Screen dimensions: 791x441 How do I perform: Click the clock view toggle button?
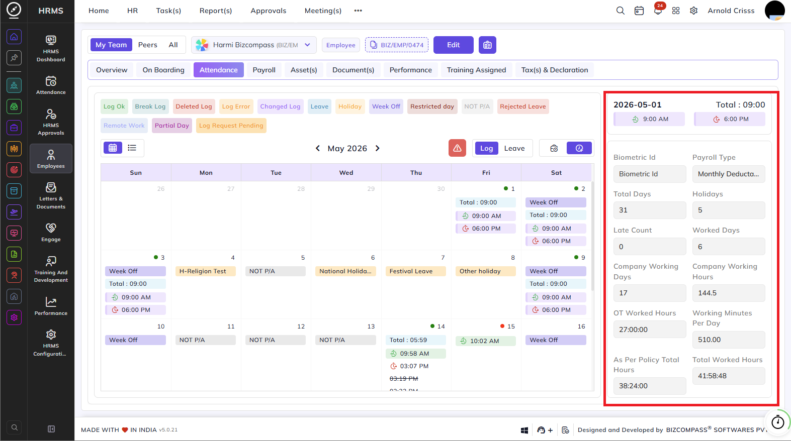[579, 148]
